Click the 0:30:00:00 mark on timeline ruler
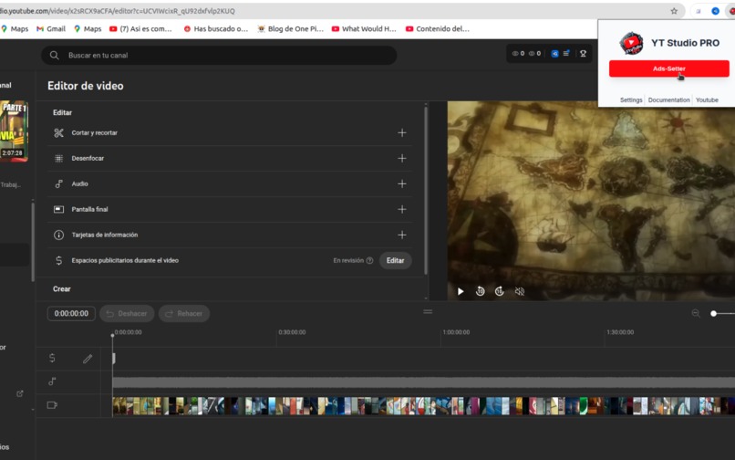The width and height of the screenshot is (735, 460). [292, 332]
